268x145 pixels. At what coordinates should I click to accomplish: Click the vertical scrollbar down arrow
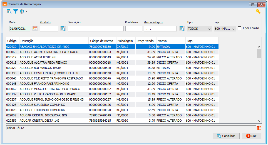coord(259,121)
